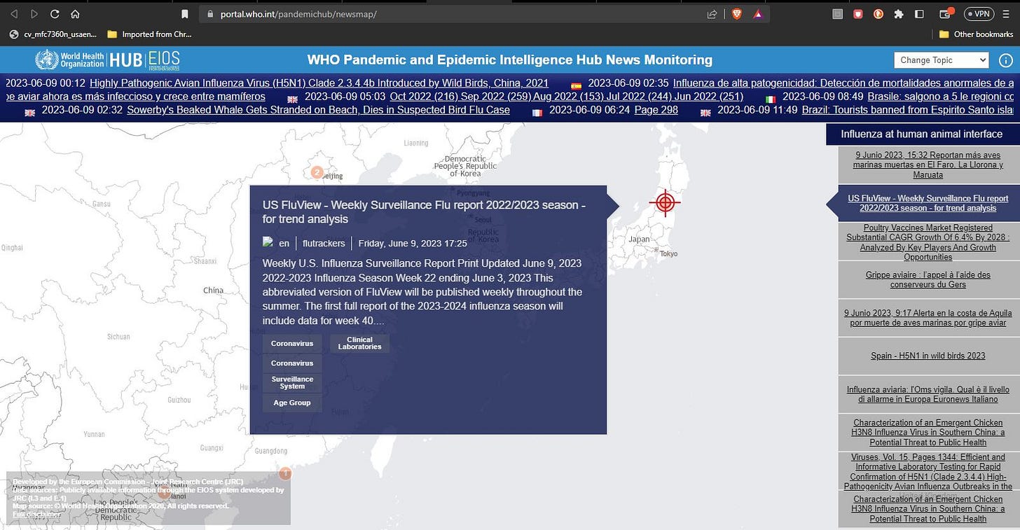Viewport: 1020px width, 530px height.
Task: Open the Brave wallet icon
Action: tap(945, 13)
